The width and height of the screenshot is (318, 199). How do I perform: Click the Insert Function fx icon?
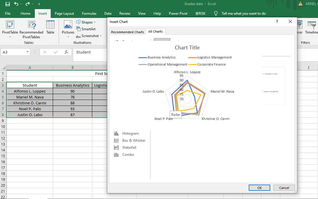(x=66, y=52)
